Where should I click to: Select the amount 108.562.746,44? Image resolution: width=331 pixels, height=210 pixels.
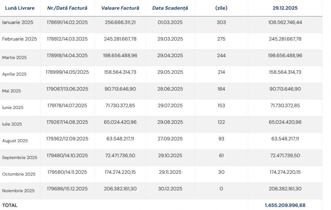coord(285,22)
